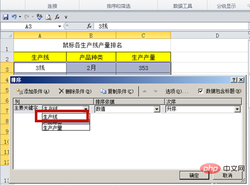Screen dimensions: 250x185
Task: Confirm sorting with the 确定 button
Action: click(x=194, y=175)
